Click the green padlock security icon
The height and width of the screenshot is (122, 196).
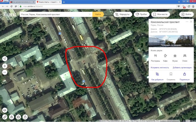click(21, 6)
